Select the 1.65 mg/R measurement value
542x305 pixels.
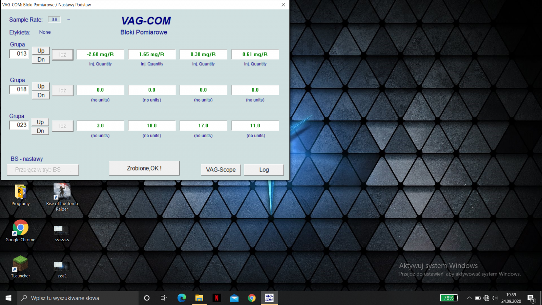click(x=152, y=54)
